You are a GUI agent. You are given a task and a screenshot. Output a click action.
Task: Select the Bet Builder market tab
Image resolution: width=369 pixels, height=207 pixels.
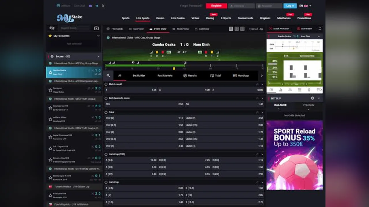139,76
